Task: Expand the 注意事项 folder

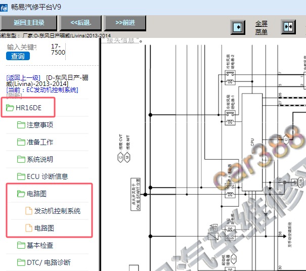Action: coord(40,125)
